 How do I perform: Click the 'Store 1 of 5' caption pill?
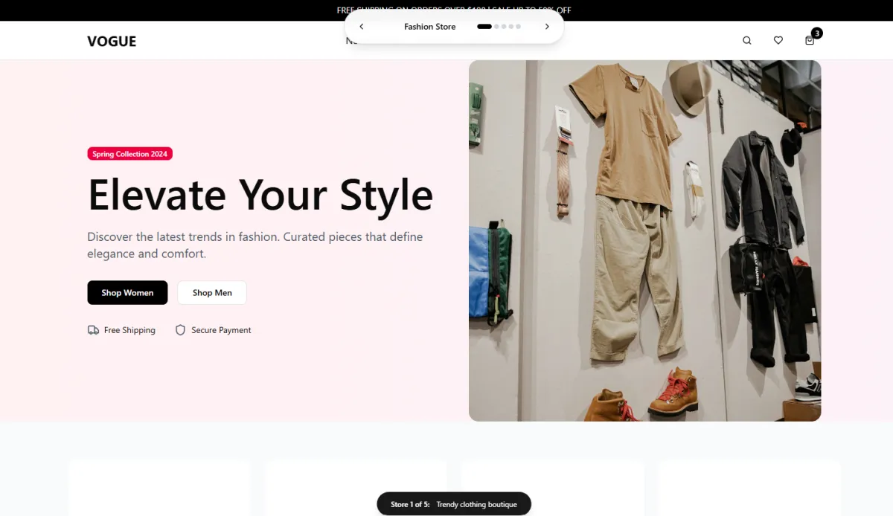click(454, 504)
